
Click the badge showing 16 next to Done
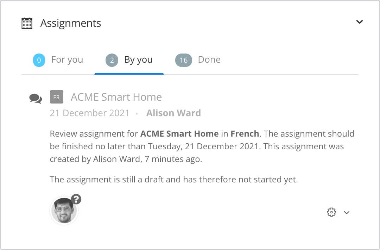pos(183,60)
